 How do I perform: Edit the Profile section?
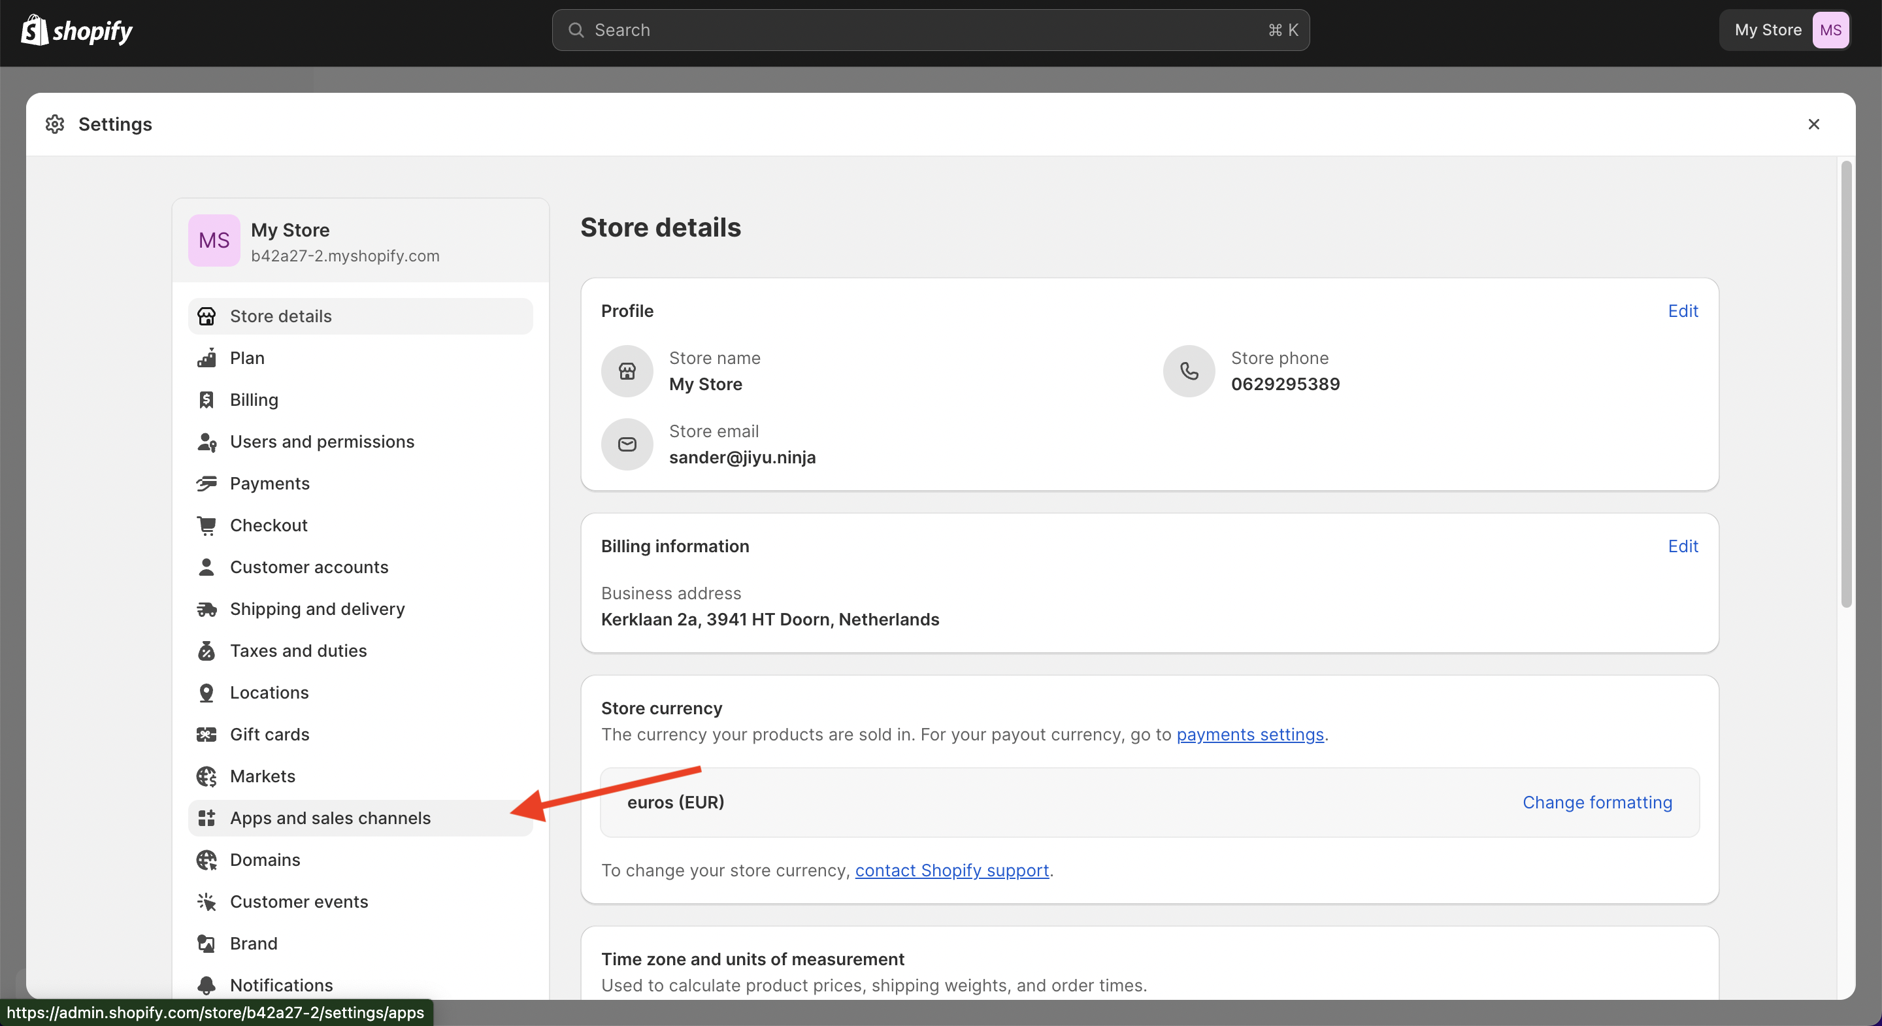pyautogui.click(x=1683, y=311)
